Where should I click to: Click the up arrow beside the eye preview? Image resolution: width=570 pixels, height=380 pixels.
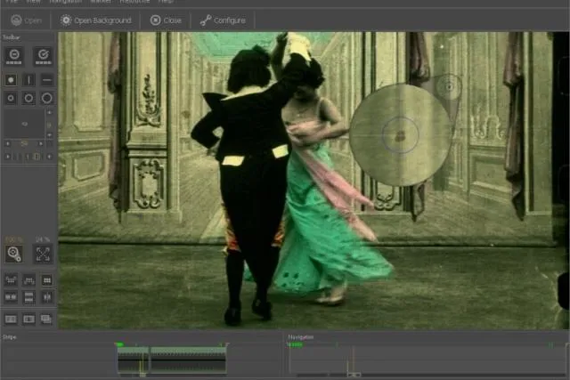tap(50, 113)
